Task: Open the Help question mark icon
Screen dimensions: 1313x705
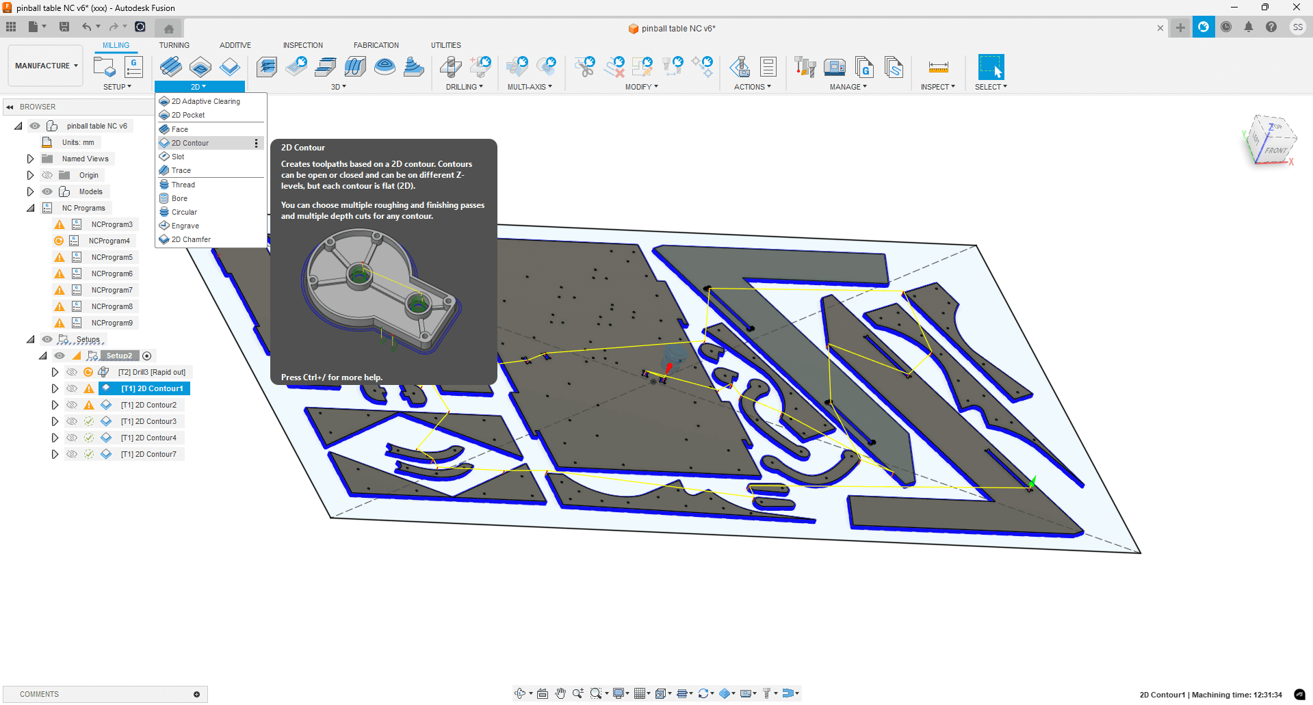Action: (1271, 27)
